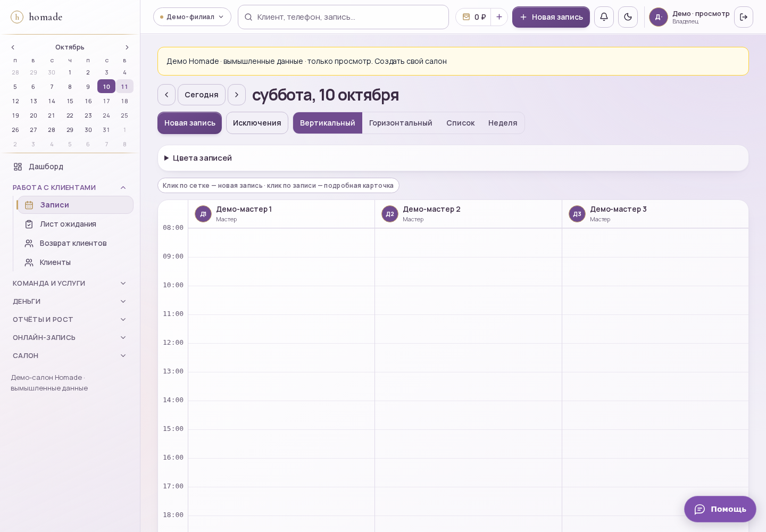The height and width of the screenshot is (532, 766).
Task: Open the Помощь chat button
Action: coord(720,509)
